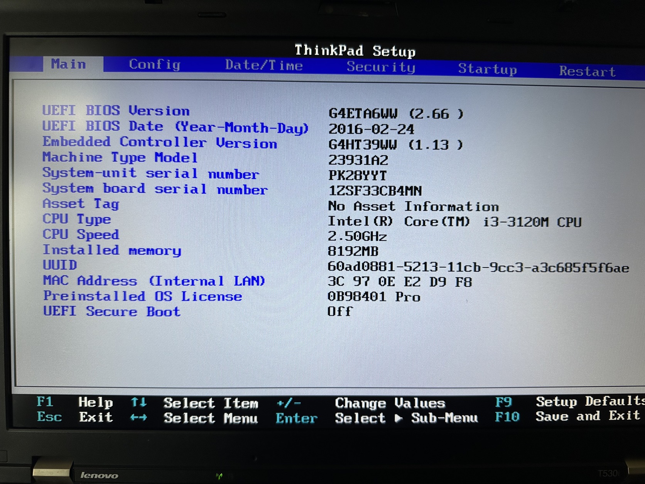This screenshot has width=645, height=484.
Task: Select the BIOS date 2016-02-24
Action: coord(371,129)
